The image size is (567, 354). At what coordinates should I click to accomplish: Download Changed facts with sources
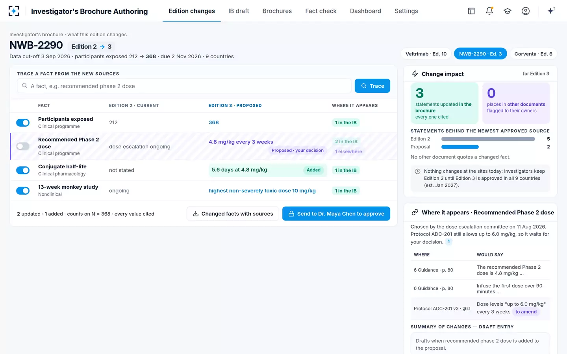[x=233, y=214]
